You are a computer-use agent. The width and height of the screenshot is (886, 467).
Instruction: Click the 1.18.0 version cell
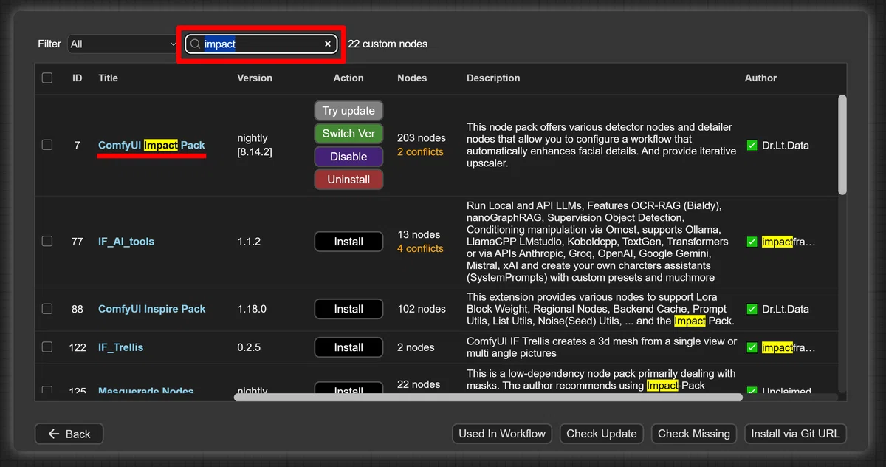[x=252, y=309]
